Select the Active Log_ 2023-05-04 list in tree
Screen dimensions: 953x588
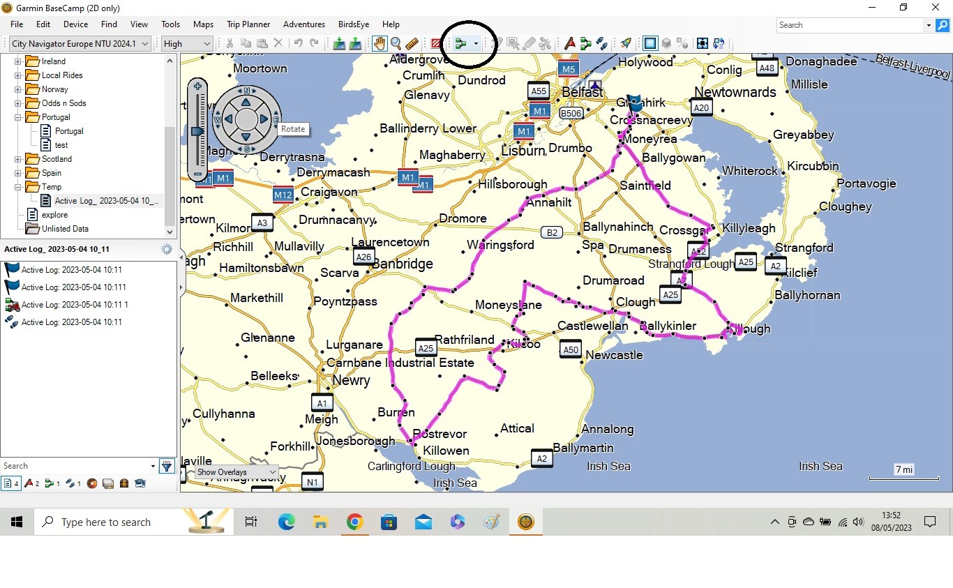point(106,201)
